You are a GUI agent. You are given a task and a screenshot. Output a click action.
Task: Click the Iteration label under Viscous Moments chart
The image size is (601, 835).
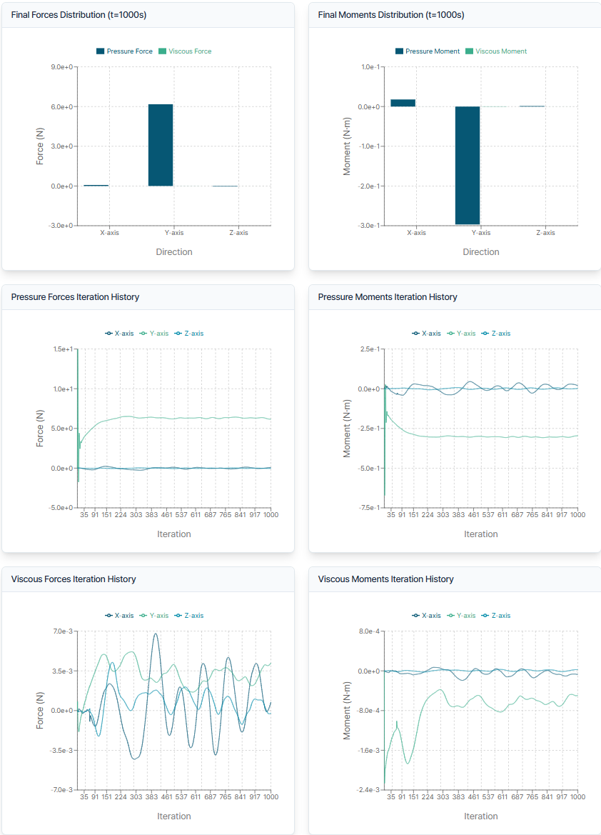[481, 816]
